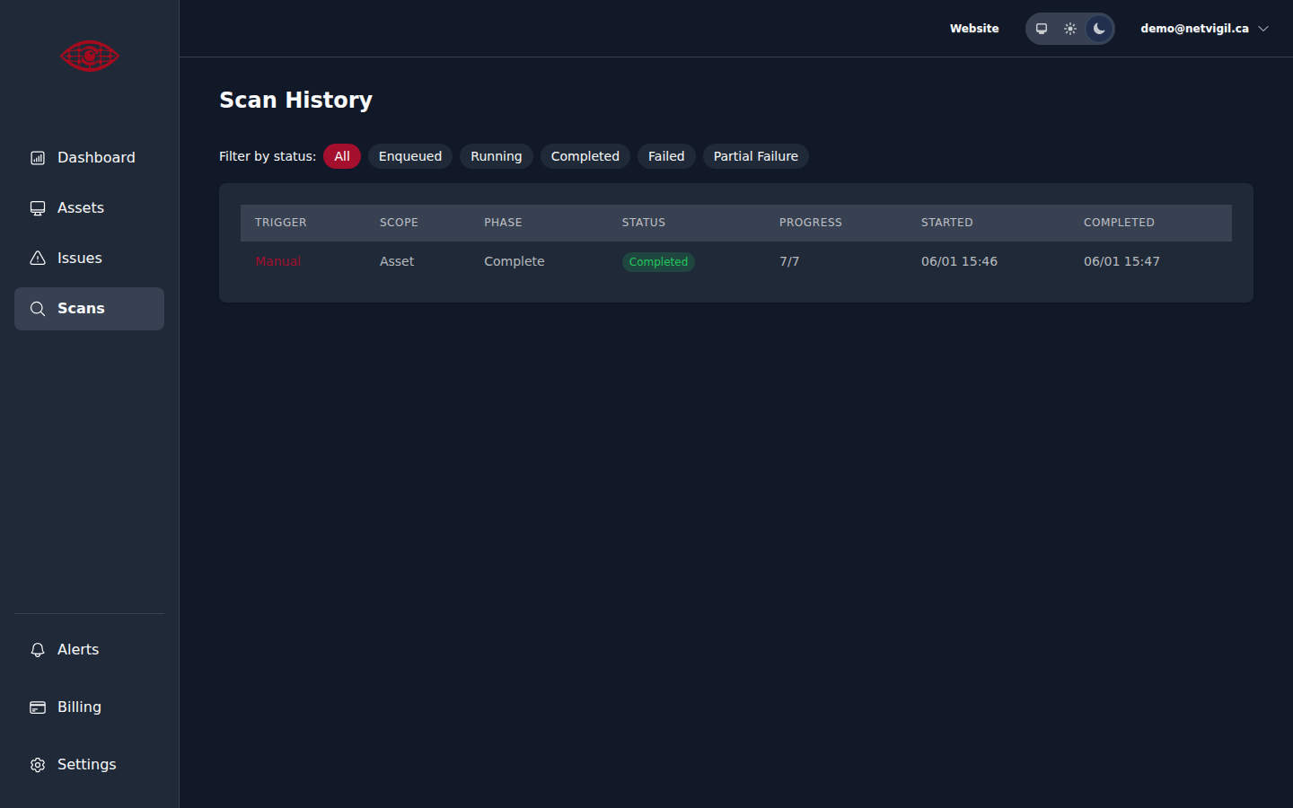The image size is (1293, 808).
Task: Click the completed time 06/01 15:47
Action: tap(1121, 261)
